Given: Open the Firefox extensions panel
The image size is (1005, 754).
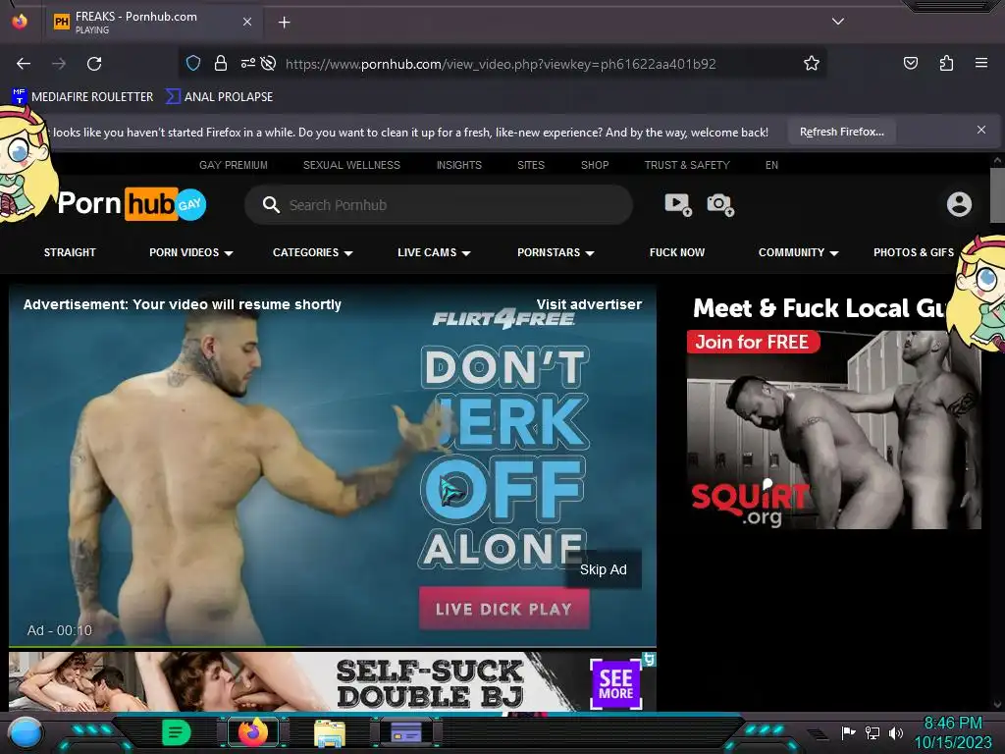Looking at the screenshot, I should click(946, 63).
